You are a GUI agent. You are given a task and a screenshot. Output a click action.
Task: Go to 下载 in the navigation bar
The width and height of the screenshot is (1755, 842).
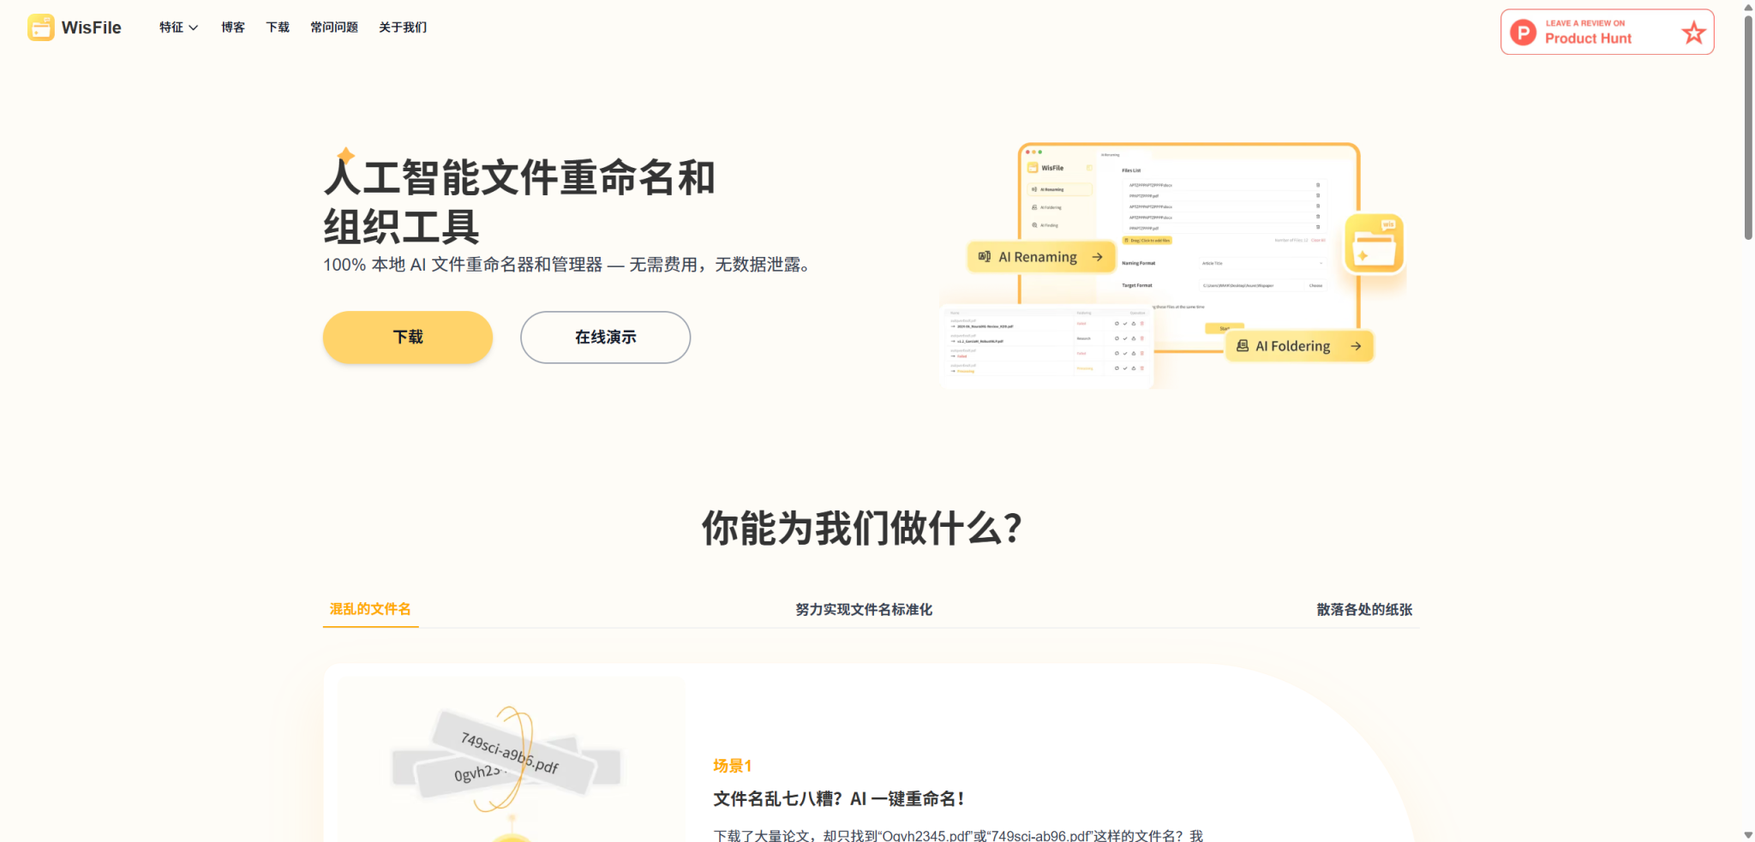click(x=278, y=27)
